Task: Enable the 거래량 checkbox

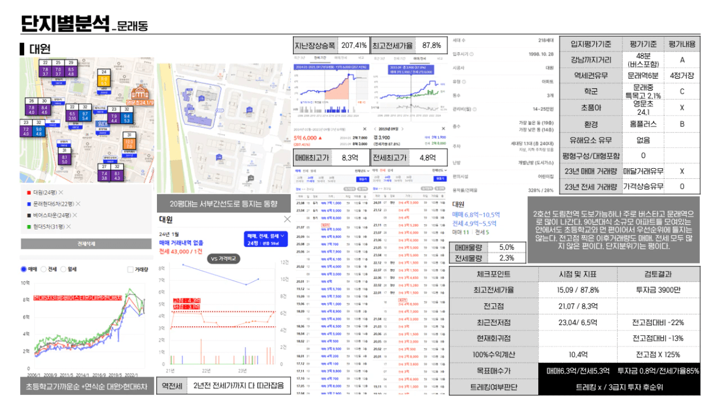Action: click(131, 269)
